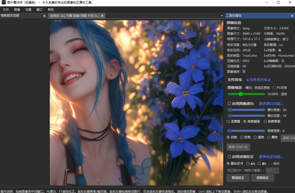Click the 色彩空间 value sRGB
Screen dimensions: 295x193
tap(246, 50)
